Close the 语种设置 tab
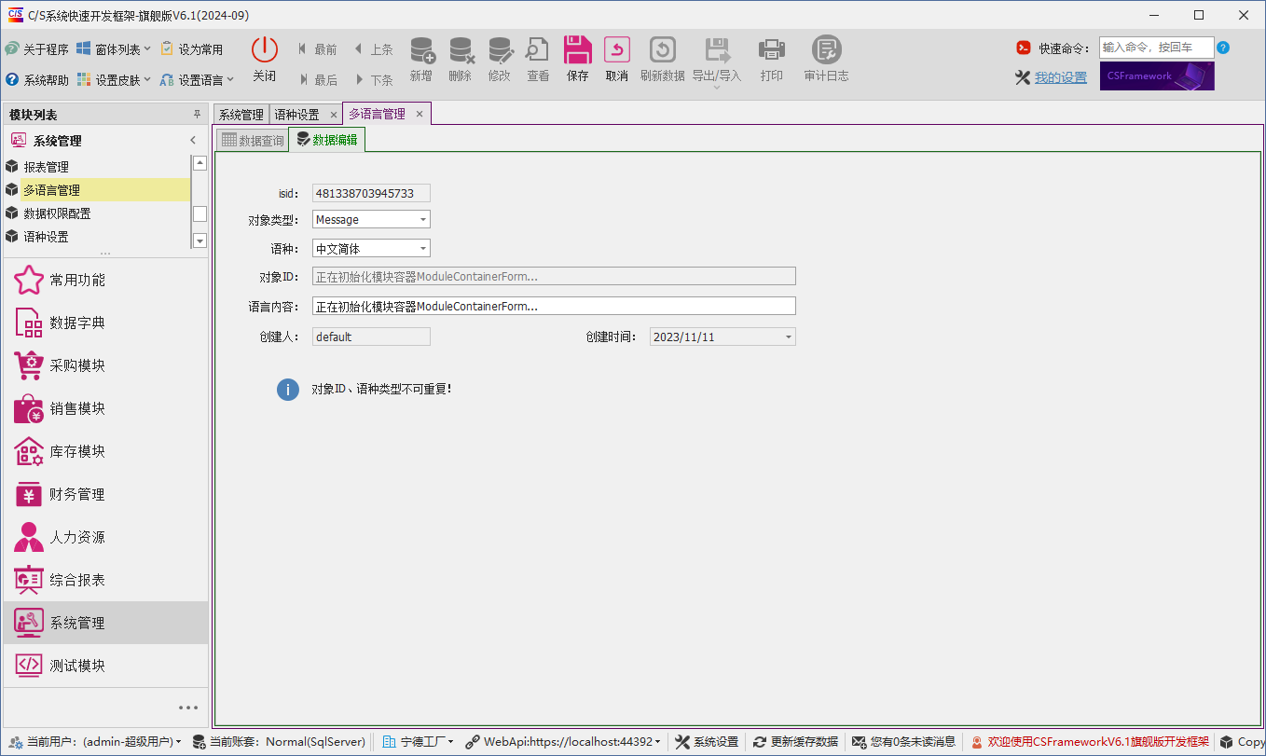 click(334, 115)
